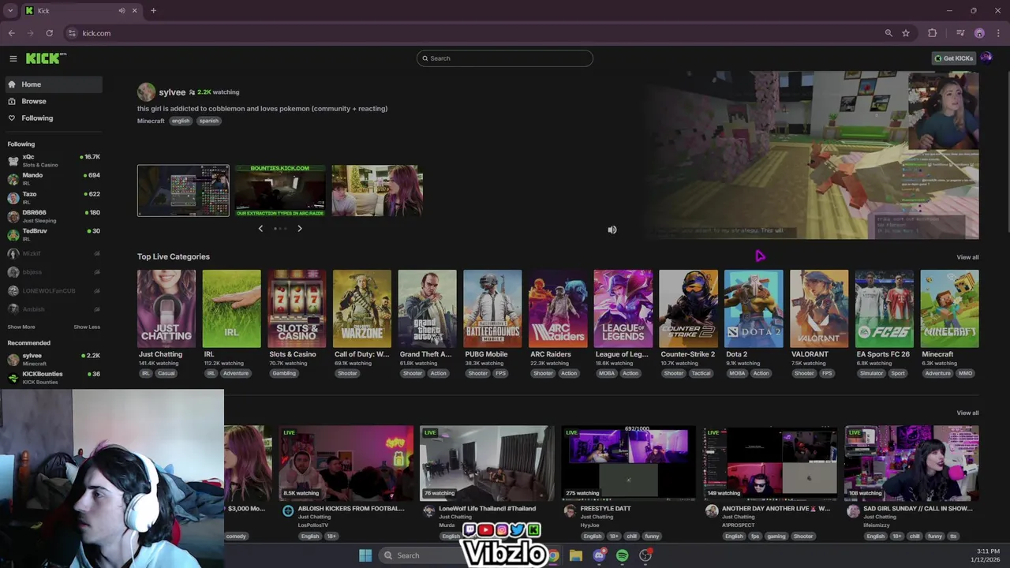
Task: Open KICKBounties in the Recommended list
Action: coord(53,377)
